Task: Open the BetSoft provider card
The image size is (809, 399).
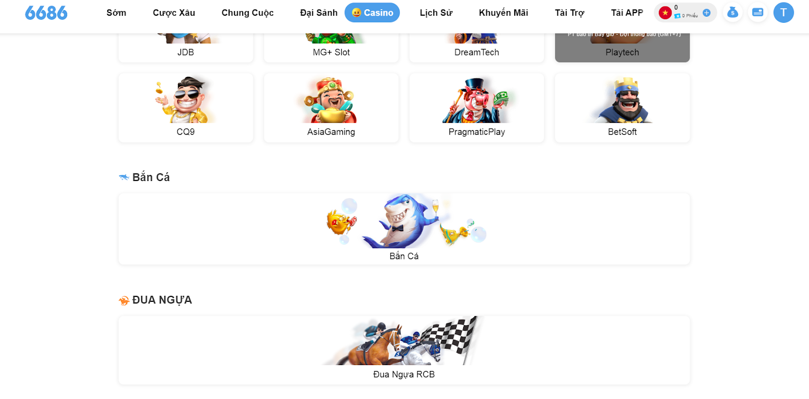Action: (622, 108)
